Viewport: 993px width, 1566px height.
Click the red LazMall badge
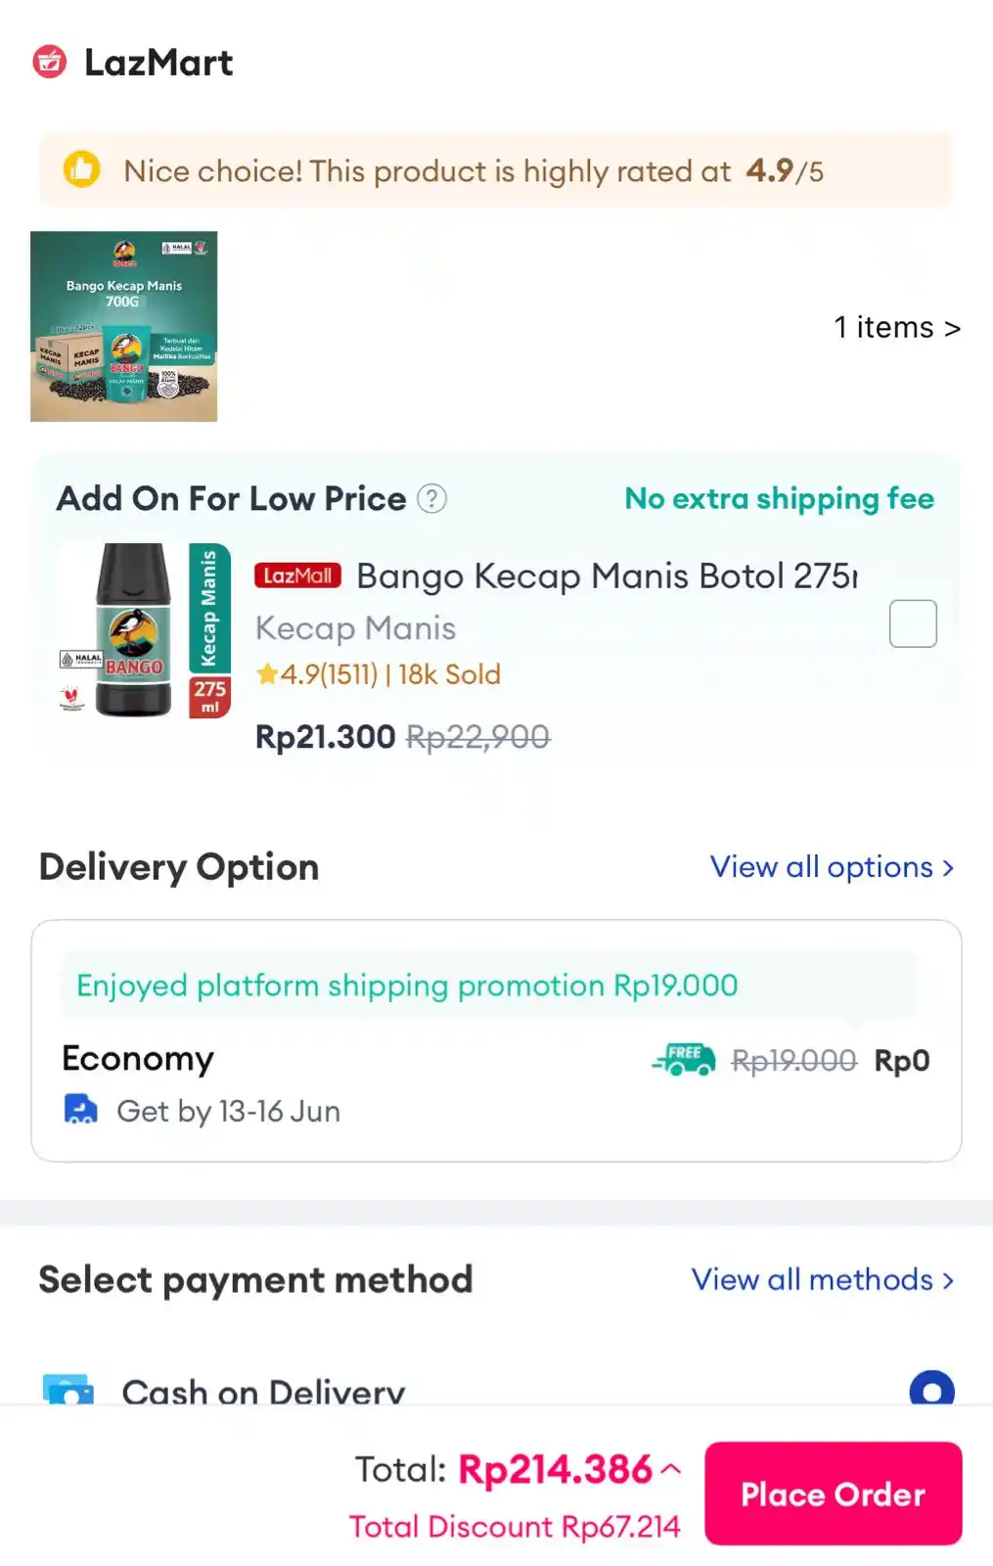click(x=297, y=576)
